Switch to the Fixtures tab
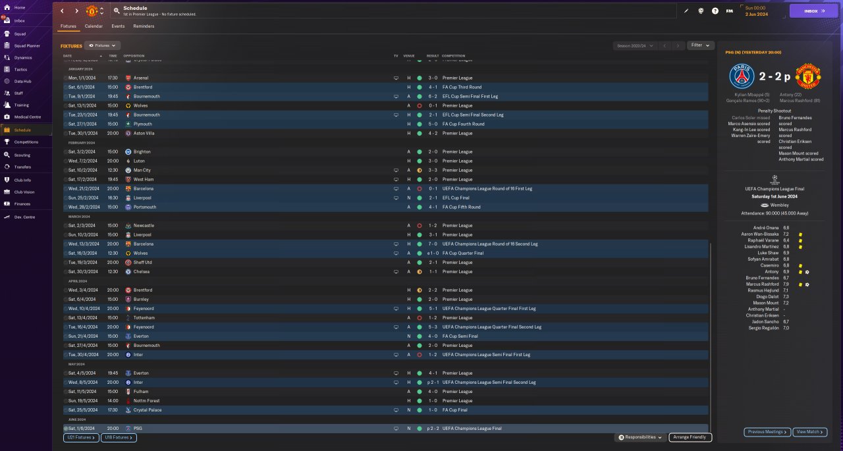Image resolution: width=843 pixels, height=451 pixels. pyautogui.click(x=68, y=26)
